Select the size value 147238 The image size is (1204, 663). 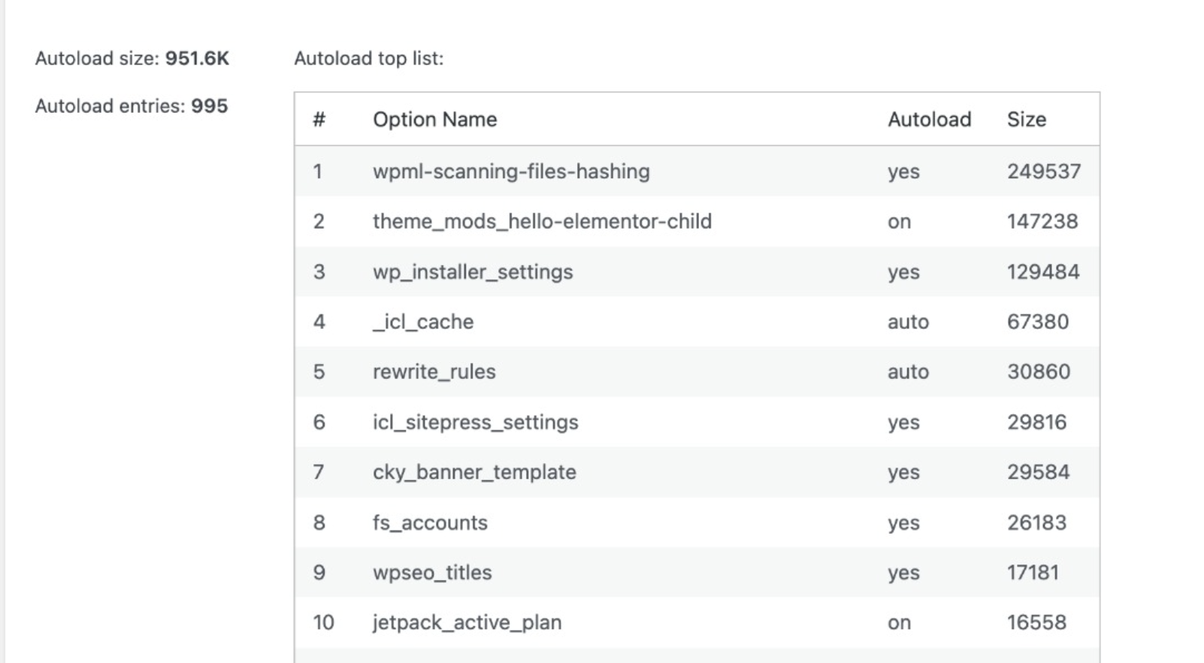coord(1042,222)
